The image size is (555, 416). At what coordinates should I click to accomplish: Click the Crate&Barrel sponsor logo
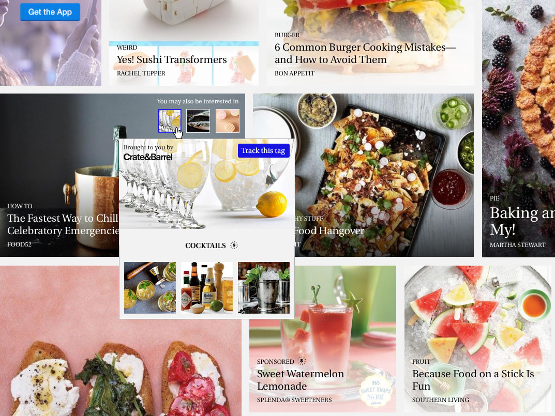[x=148, y=157]
